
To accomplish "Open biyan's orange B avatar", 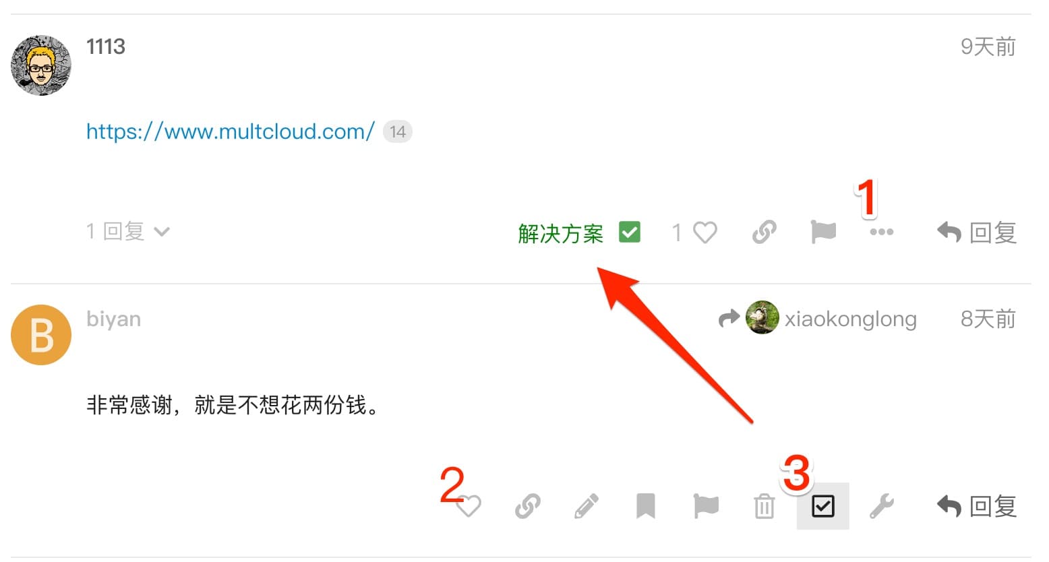I will (x=41, y=335).
